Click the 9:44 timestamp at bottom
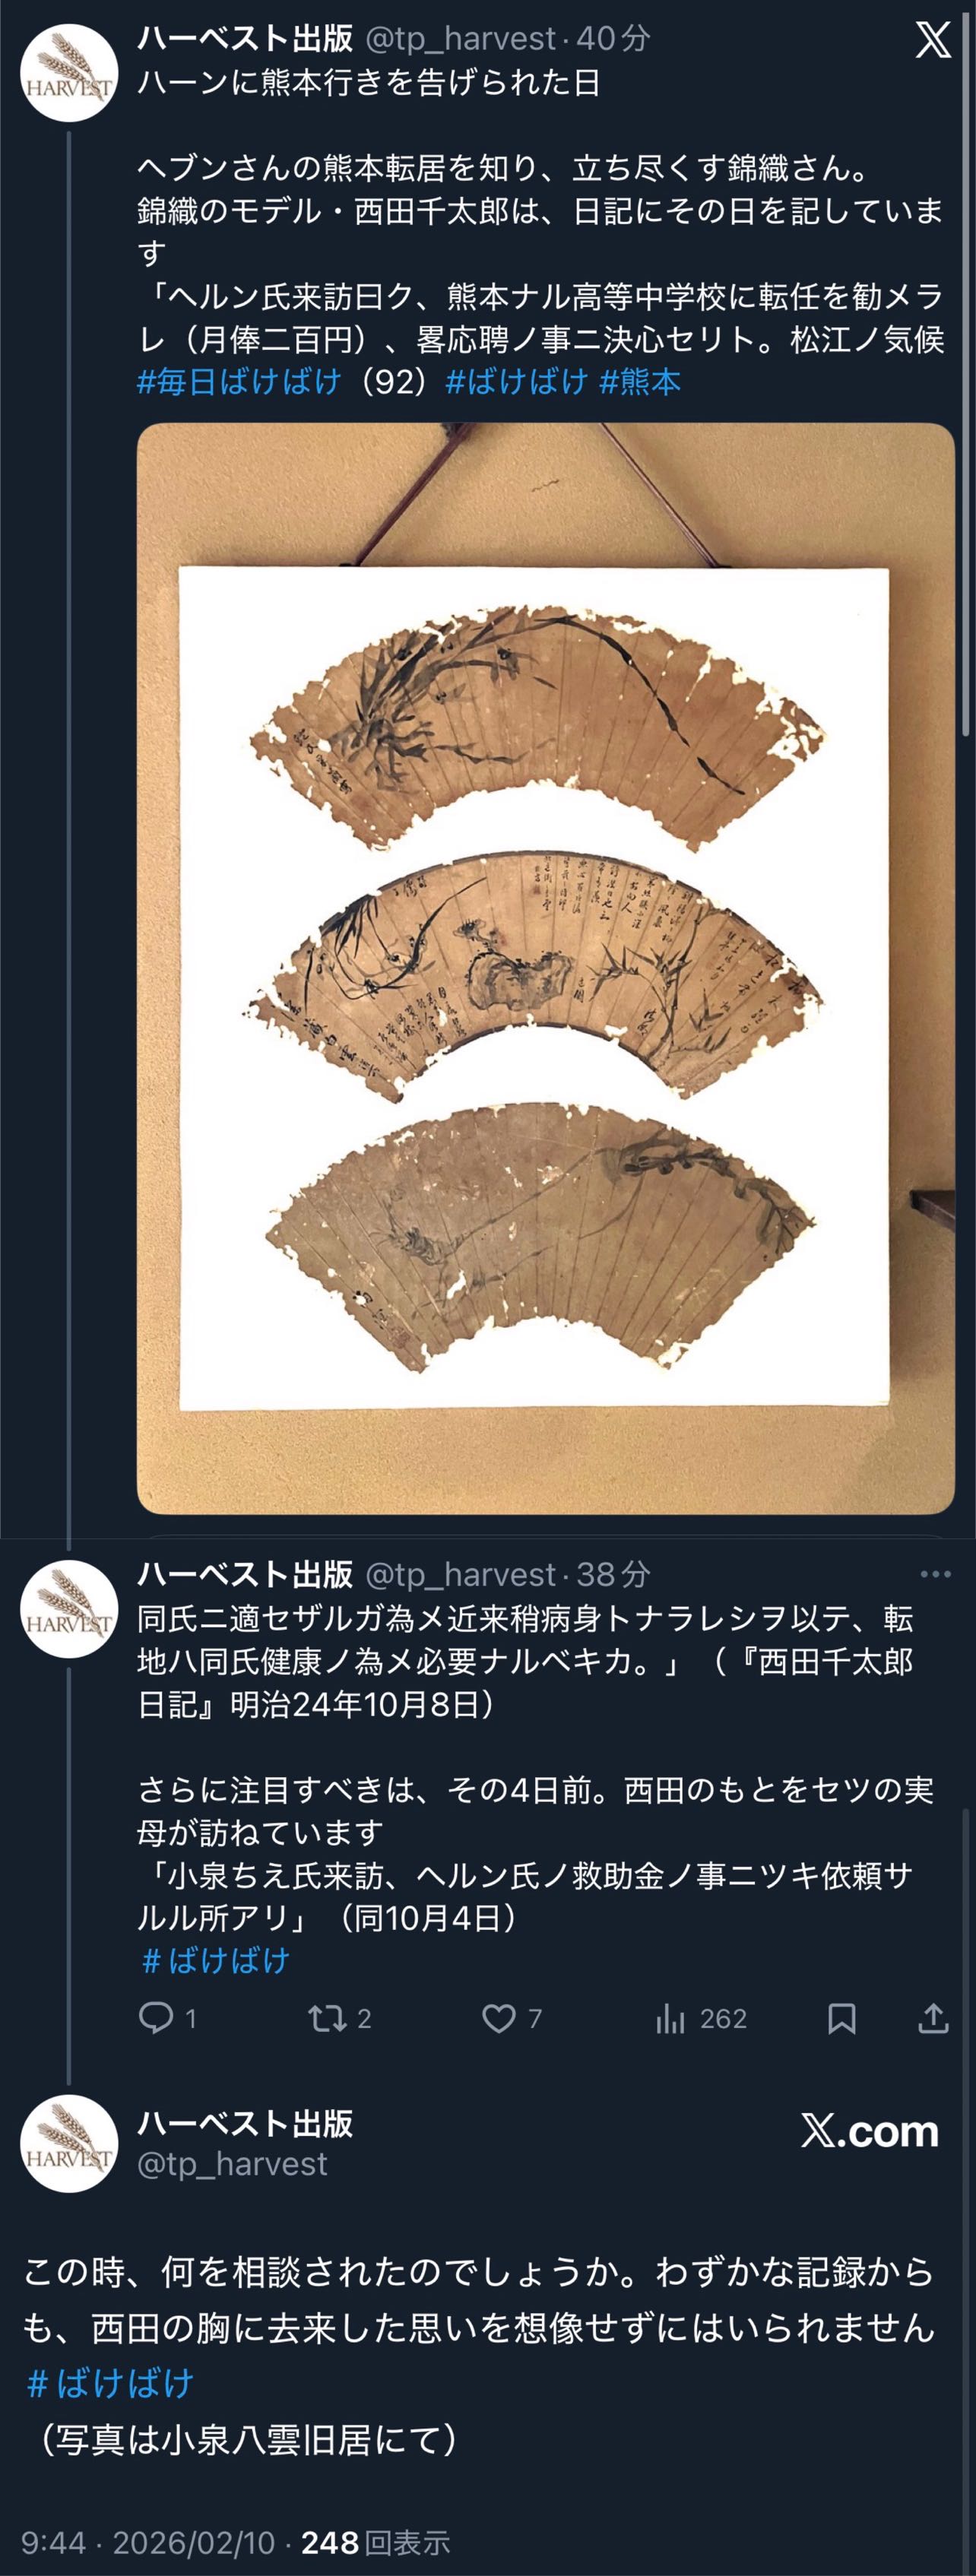The height and width of the screenshot is (2576, 976). coord(53,2542)
